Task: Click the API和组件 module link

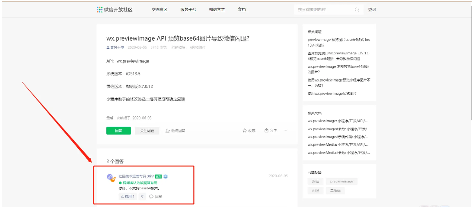Action: coord(198,47)
